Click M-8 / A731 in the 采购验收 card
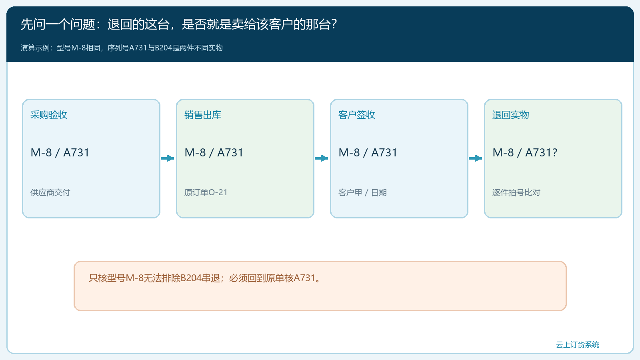Screen dimensions: 640x360 coord(60,152)
